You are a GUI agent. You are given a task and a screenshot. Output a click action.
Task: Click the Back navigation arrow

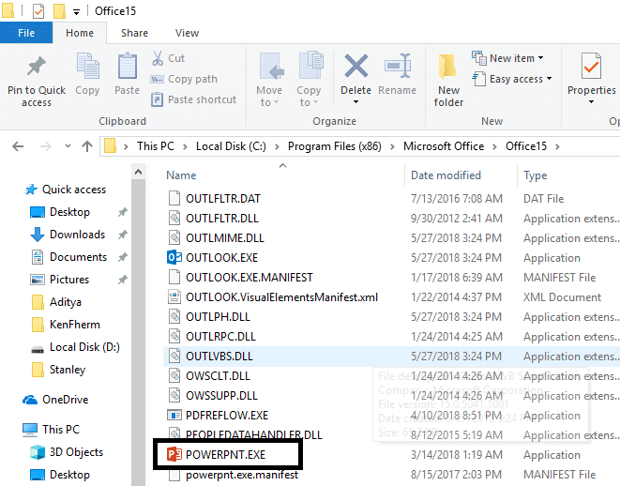pos(18,146)
